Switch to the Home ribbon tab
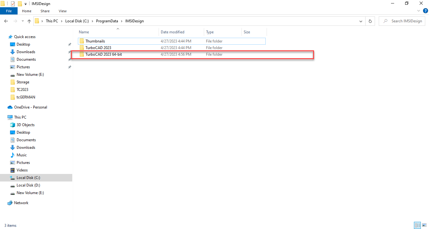Screen dimensions: 429x229 (x=27, y=11)
